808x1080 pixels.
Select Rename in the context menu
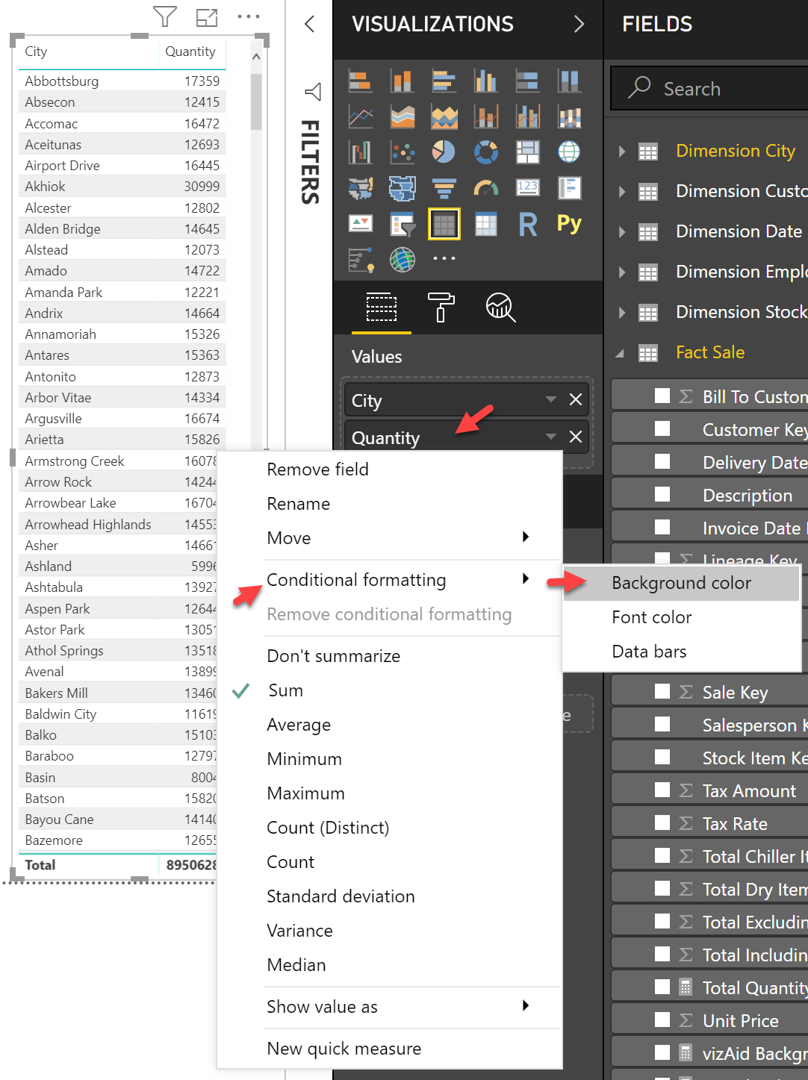(x=389, y=504)
